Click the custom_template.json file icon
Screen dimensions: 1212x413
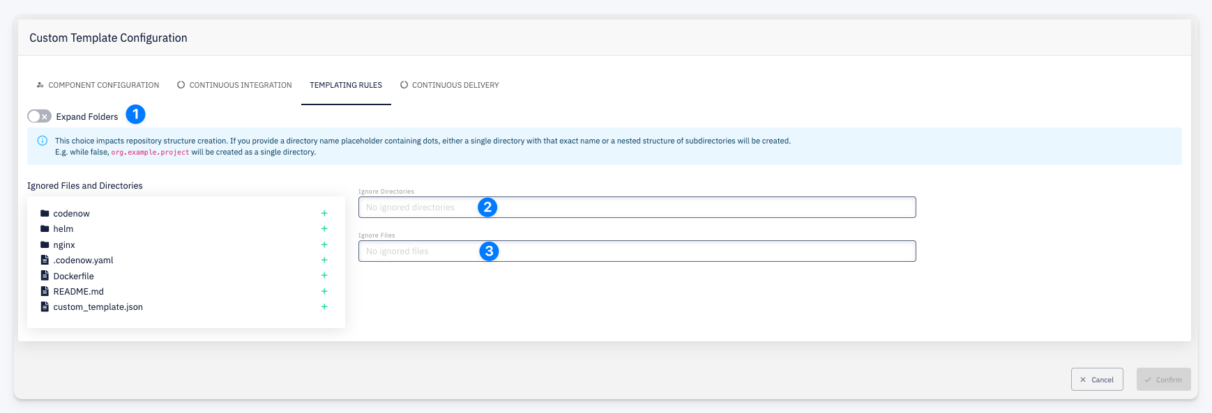tap(45, 306)
